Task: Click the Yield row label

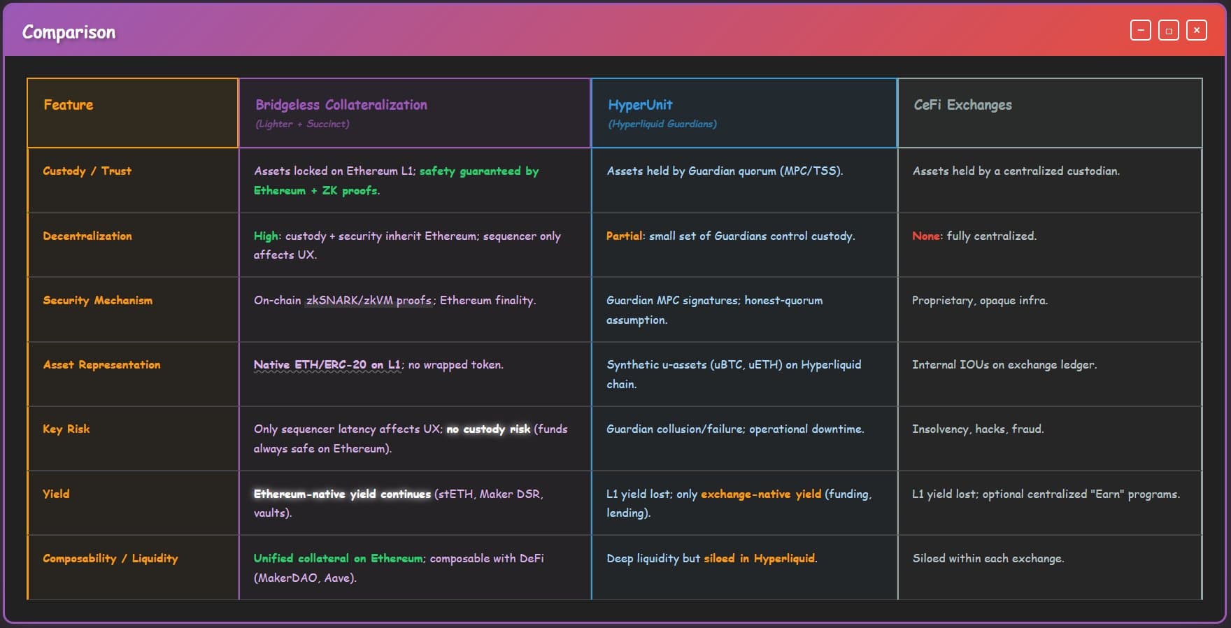Action: (x=56, y=494)
